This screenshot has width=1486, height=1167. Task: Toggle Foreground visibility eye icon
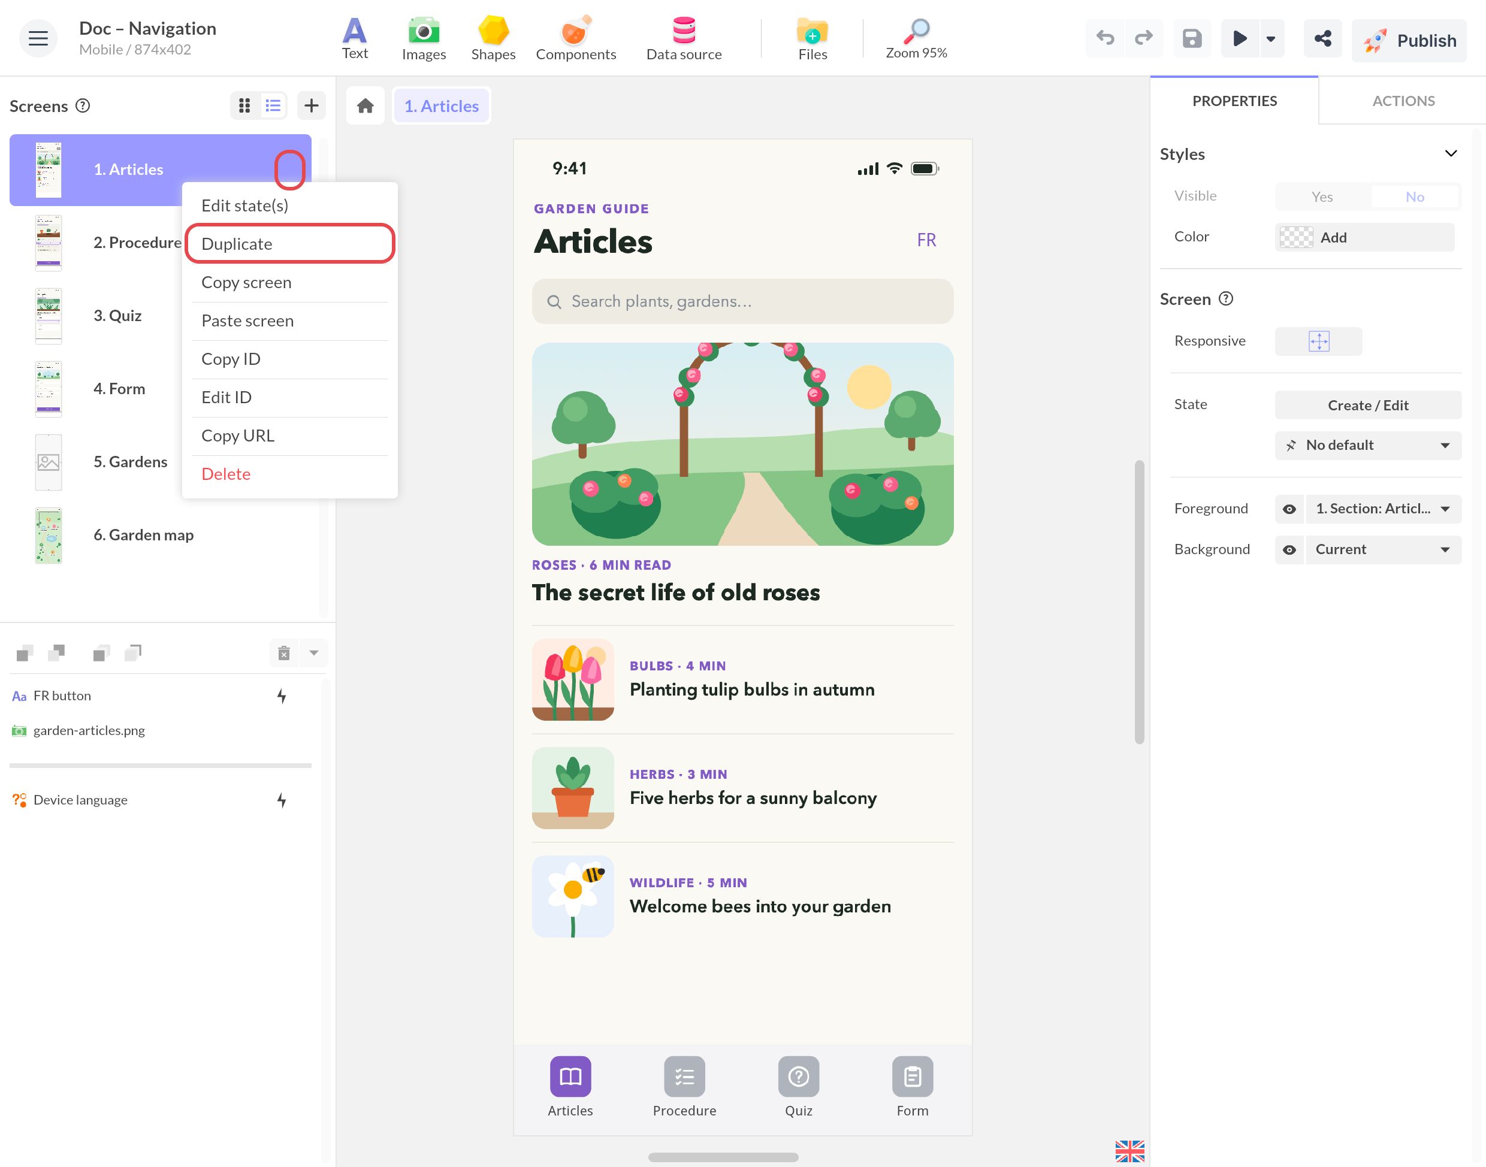coord(1288,509)
